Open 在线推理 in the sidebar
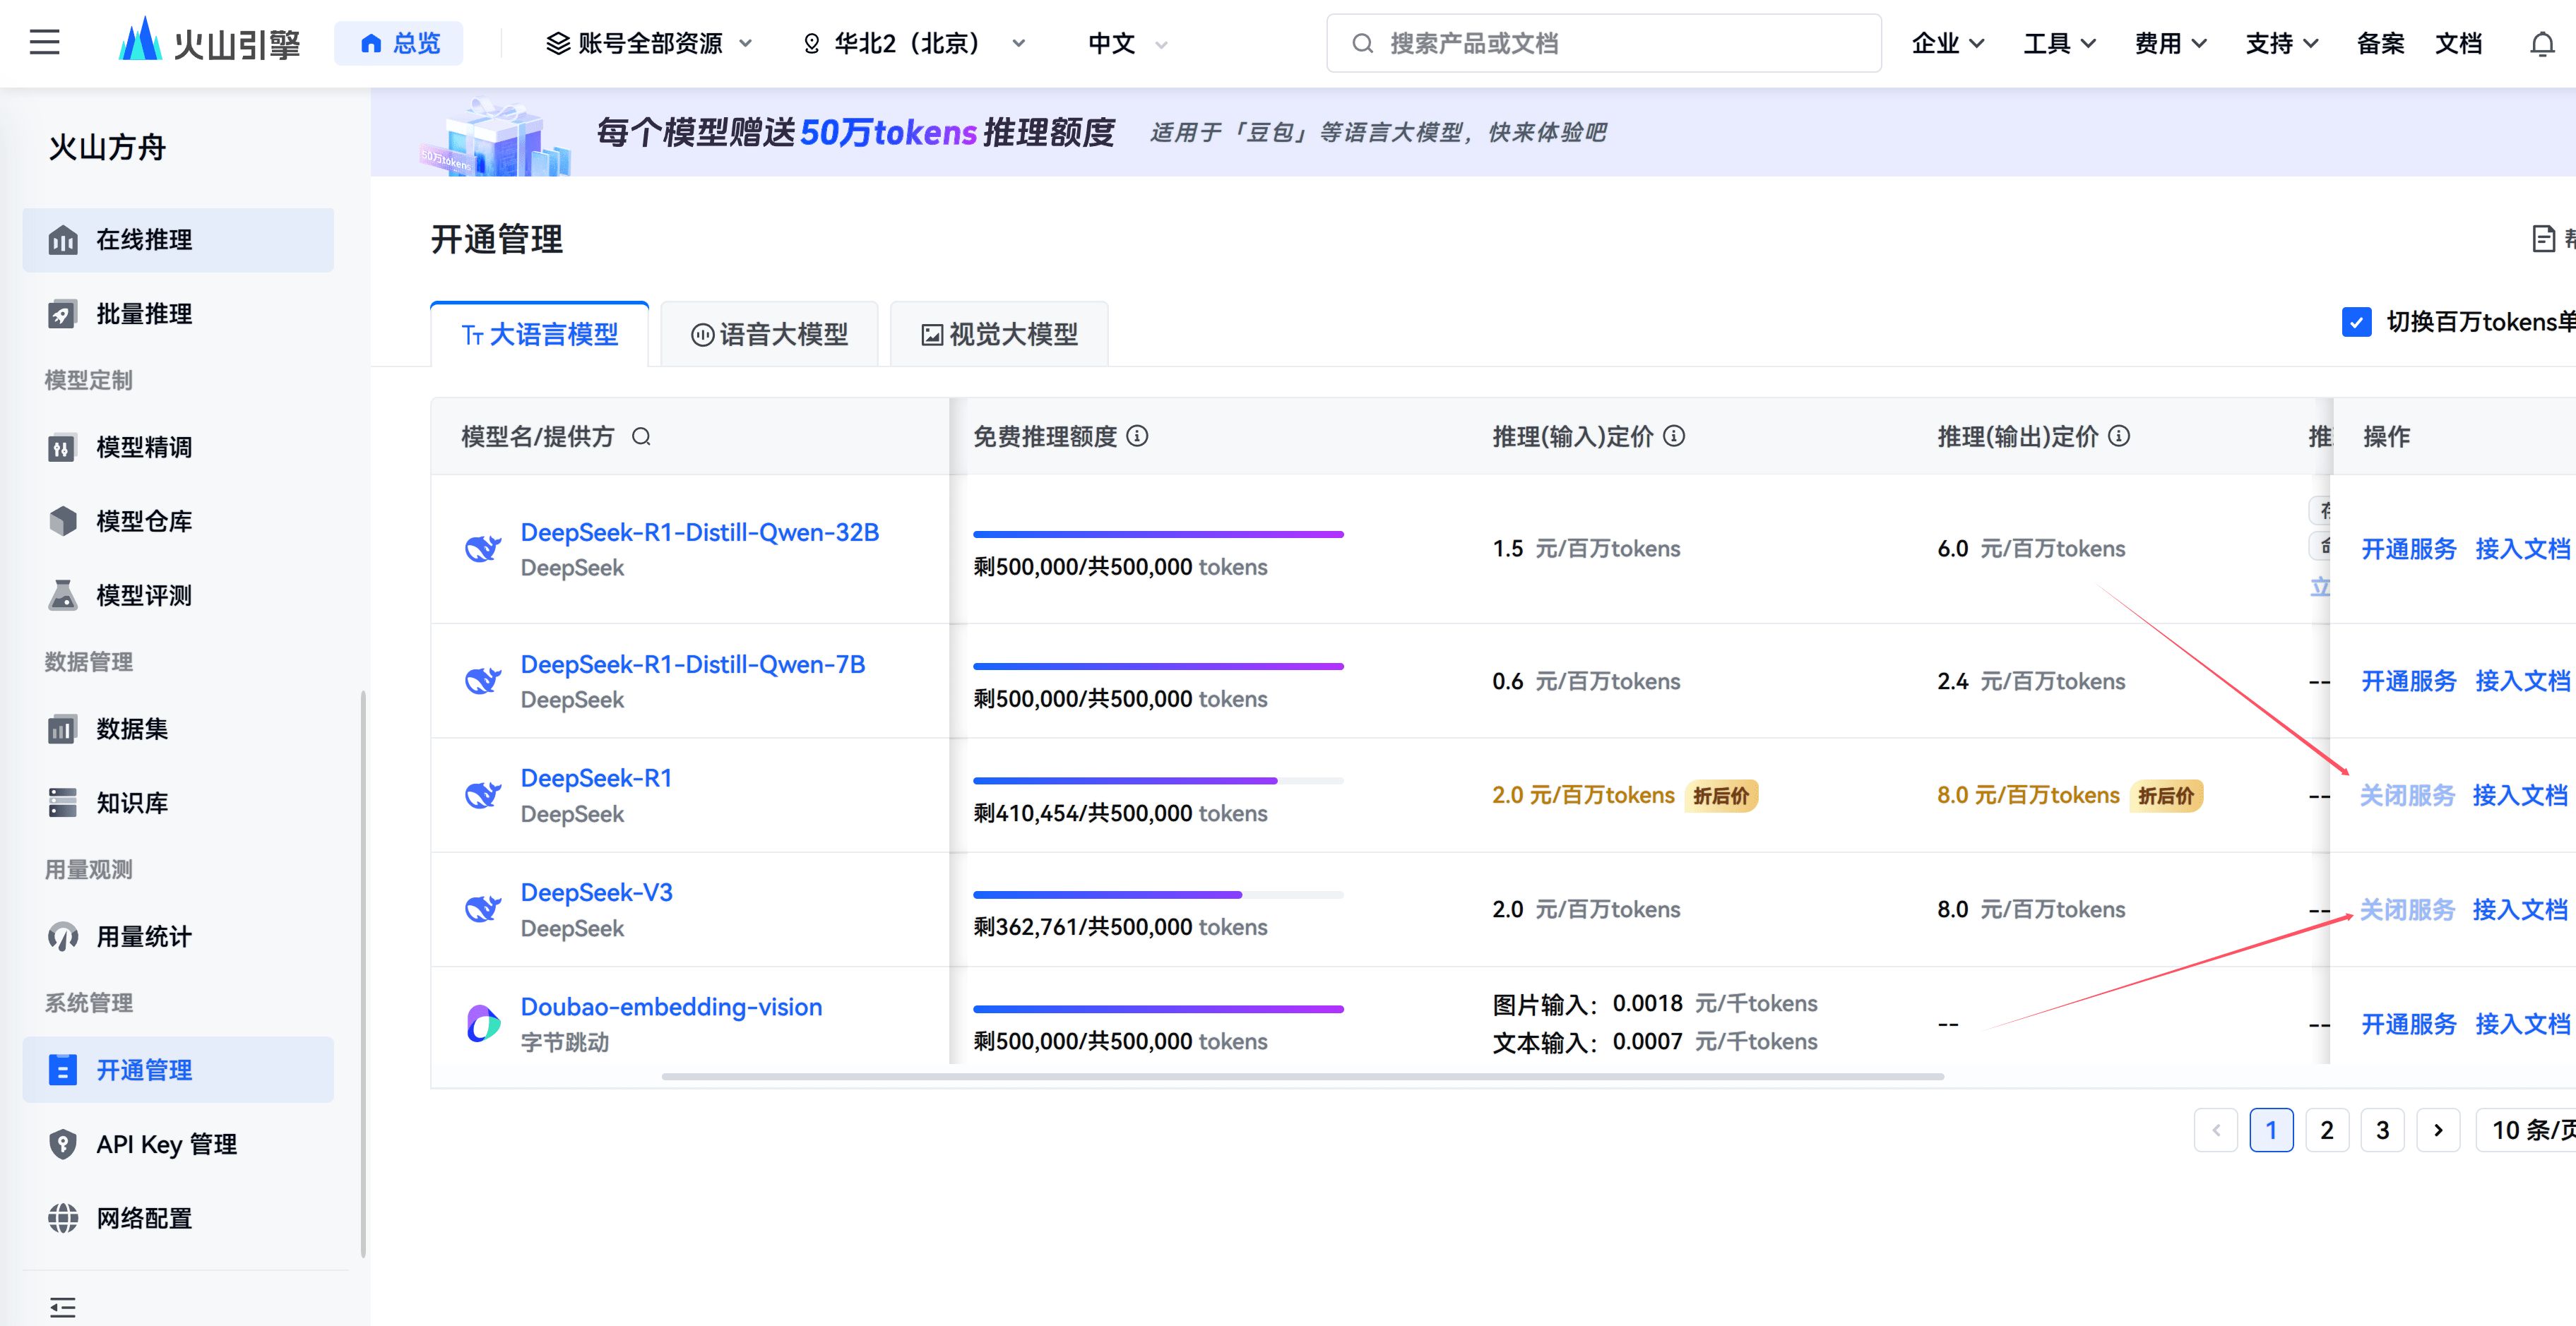 point(178,240)
